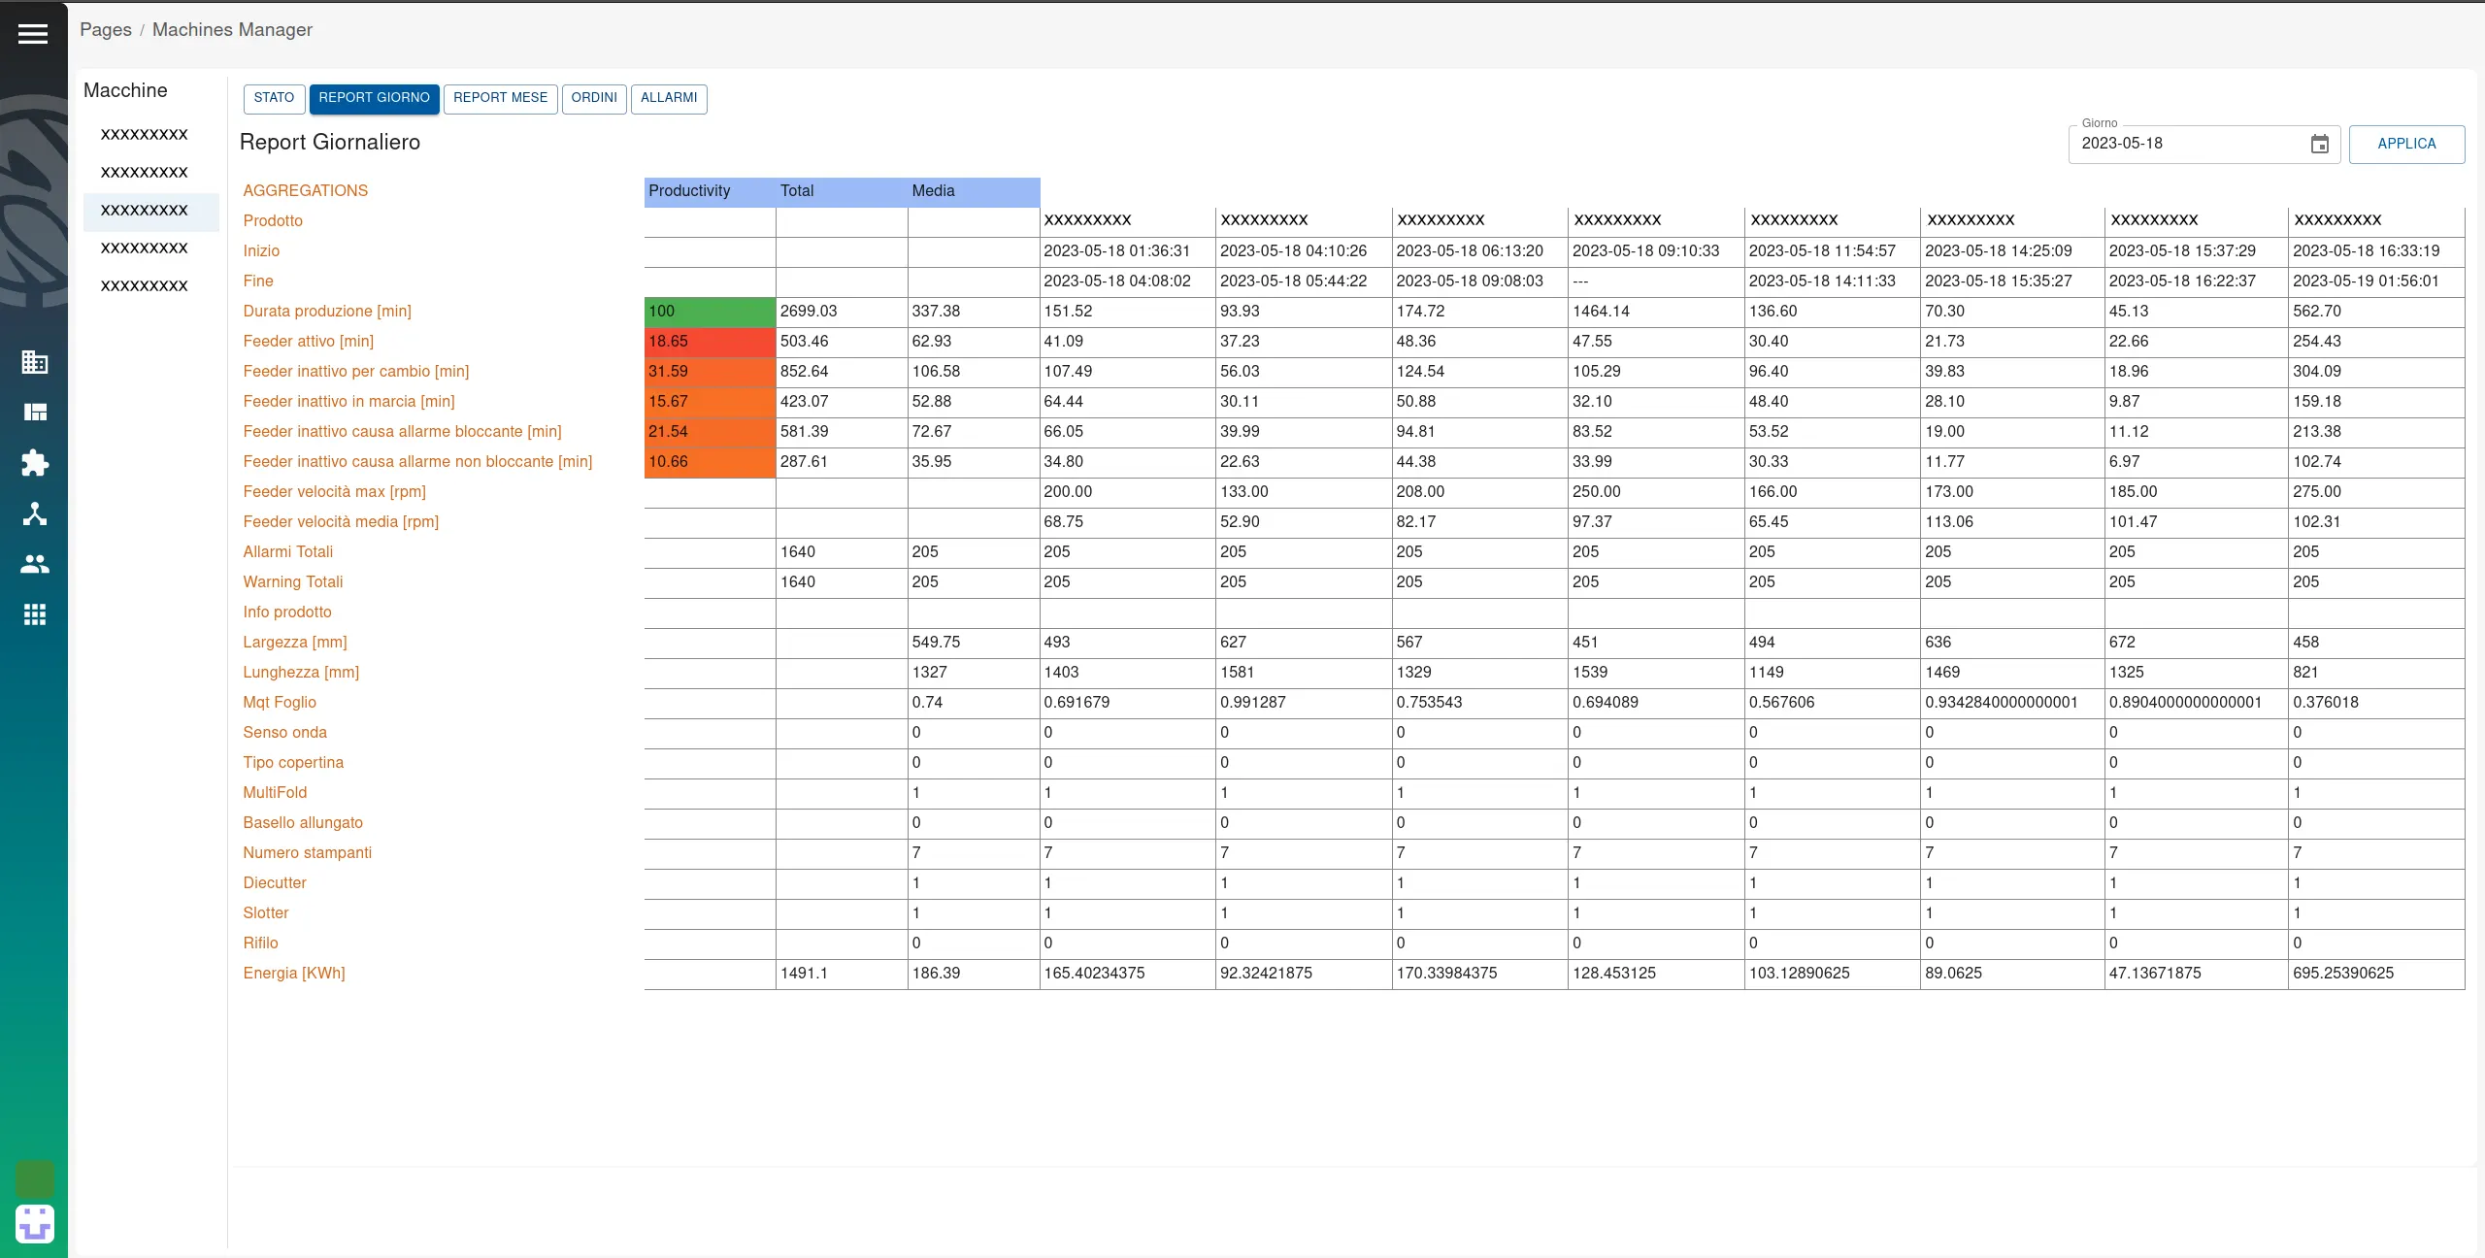The height and width of the screenshot is (1258, 2485).
Task: Click Feeder inattivo in marcia [min] label
Action: [x=348, y=402]
